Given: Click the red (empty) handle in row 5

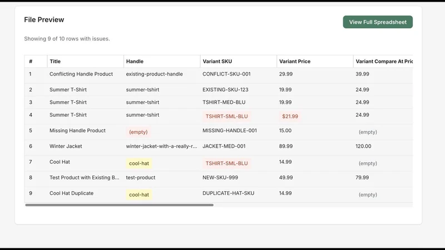Looking at the screenshot, I should tap(138, 132).
